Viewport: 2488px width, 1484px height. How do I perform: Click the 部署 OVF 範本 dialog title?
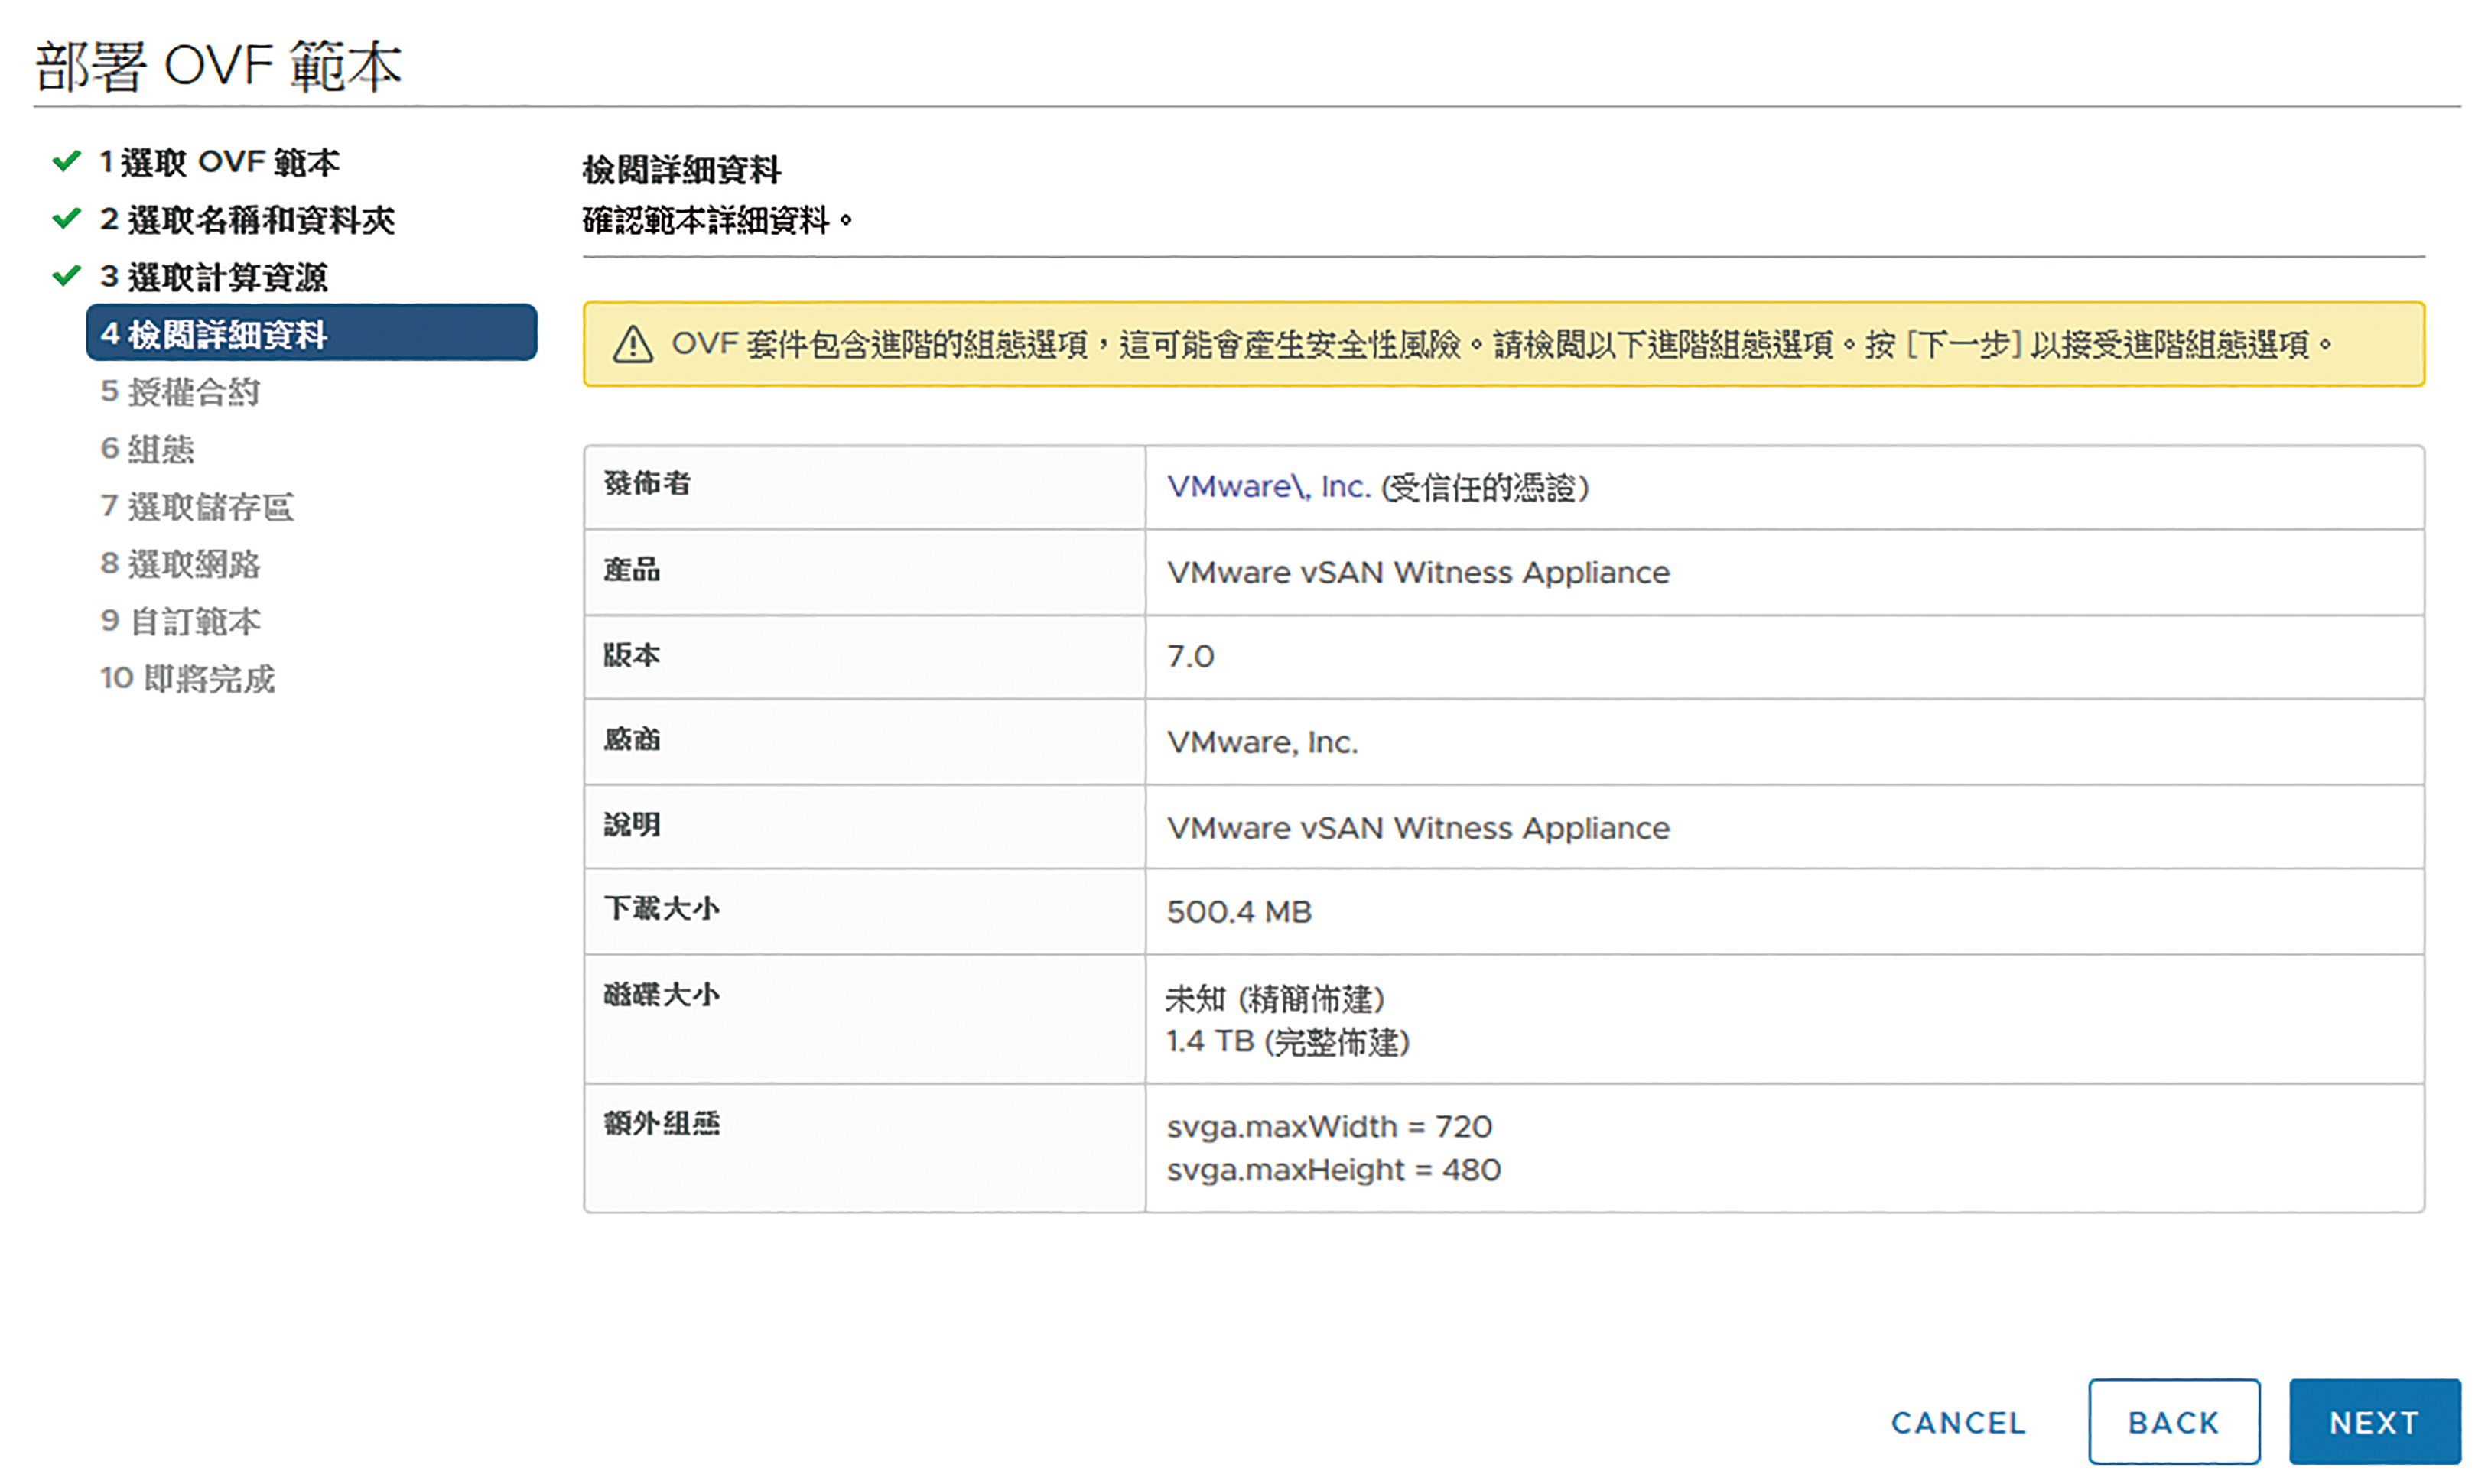[218, 66]
